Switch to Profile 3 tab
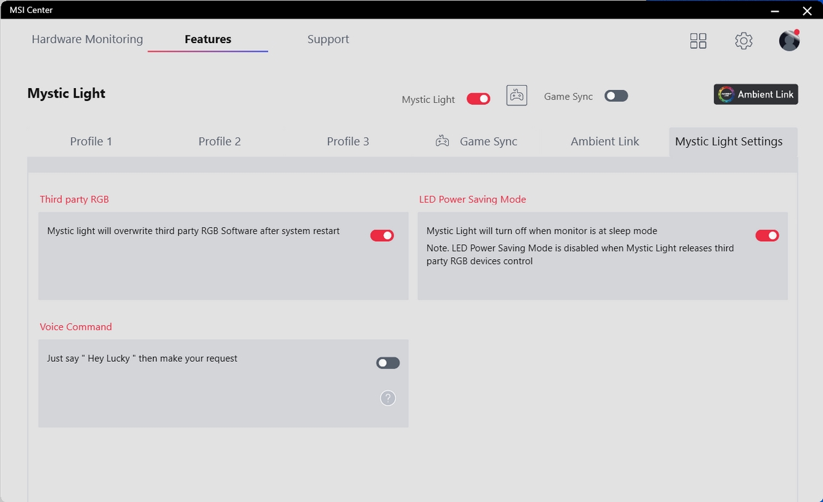Image resolution: width=823 pixels, height=502 pixels. click(348, 141)
